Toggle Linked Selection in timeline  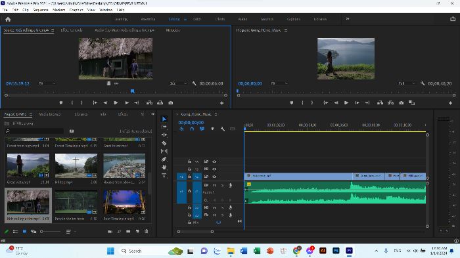point(202,129)
